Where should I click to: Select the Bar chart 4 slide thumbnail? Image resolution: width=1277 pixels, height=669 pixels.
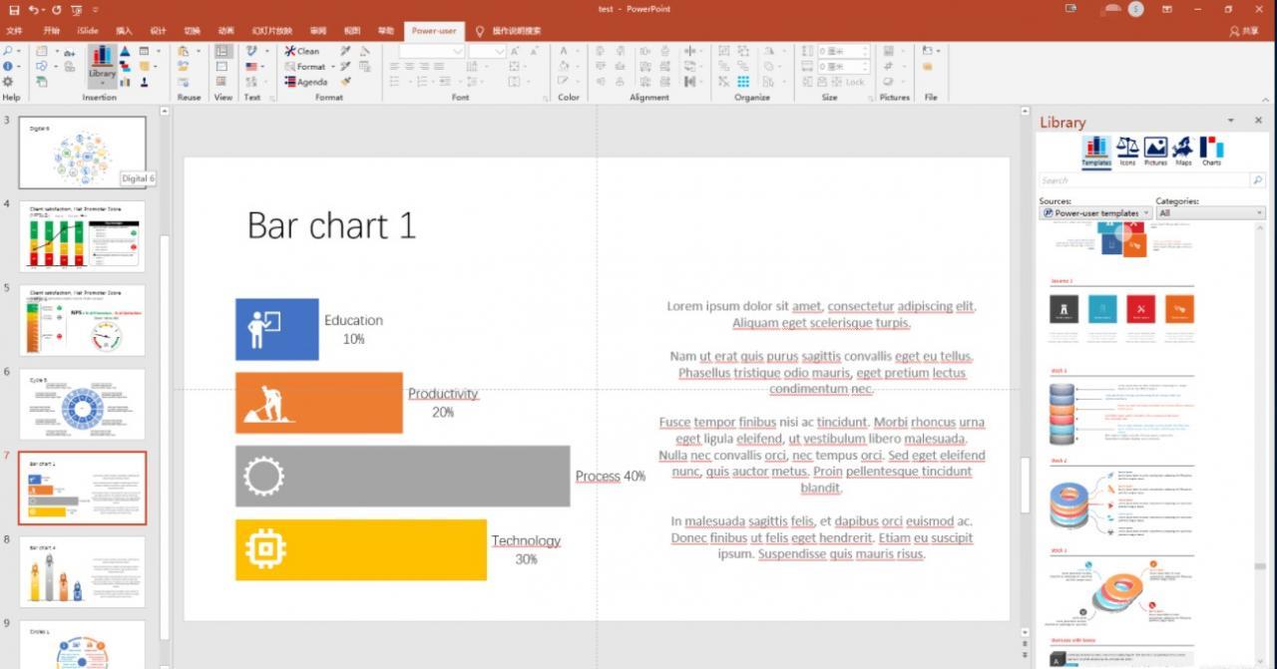coord(82,571)
